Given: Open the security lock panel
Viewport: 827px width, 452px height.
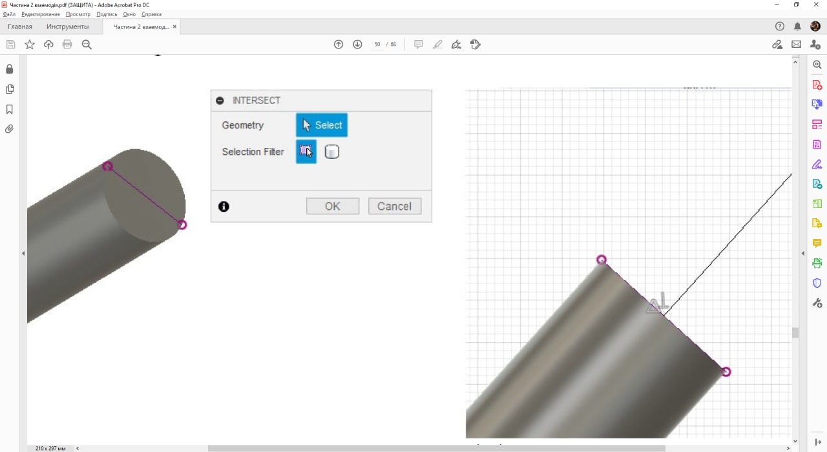Looking at the screenshot, I should pyautogui.click(x=10, y=69).
